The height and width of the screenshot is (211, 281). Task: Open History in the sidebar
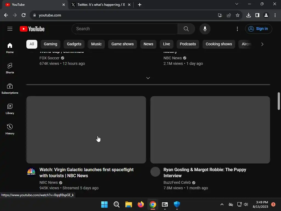pyautogui.click(x=10, y=129)
